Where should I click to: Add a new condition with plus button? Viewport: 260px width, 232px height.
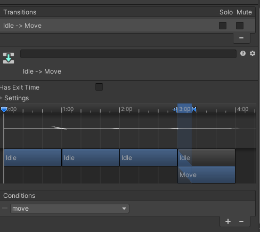[228, 221]
